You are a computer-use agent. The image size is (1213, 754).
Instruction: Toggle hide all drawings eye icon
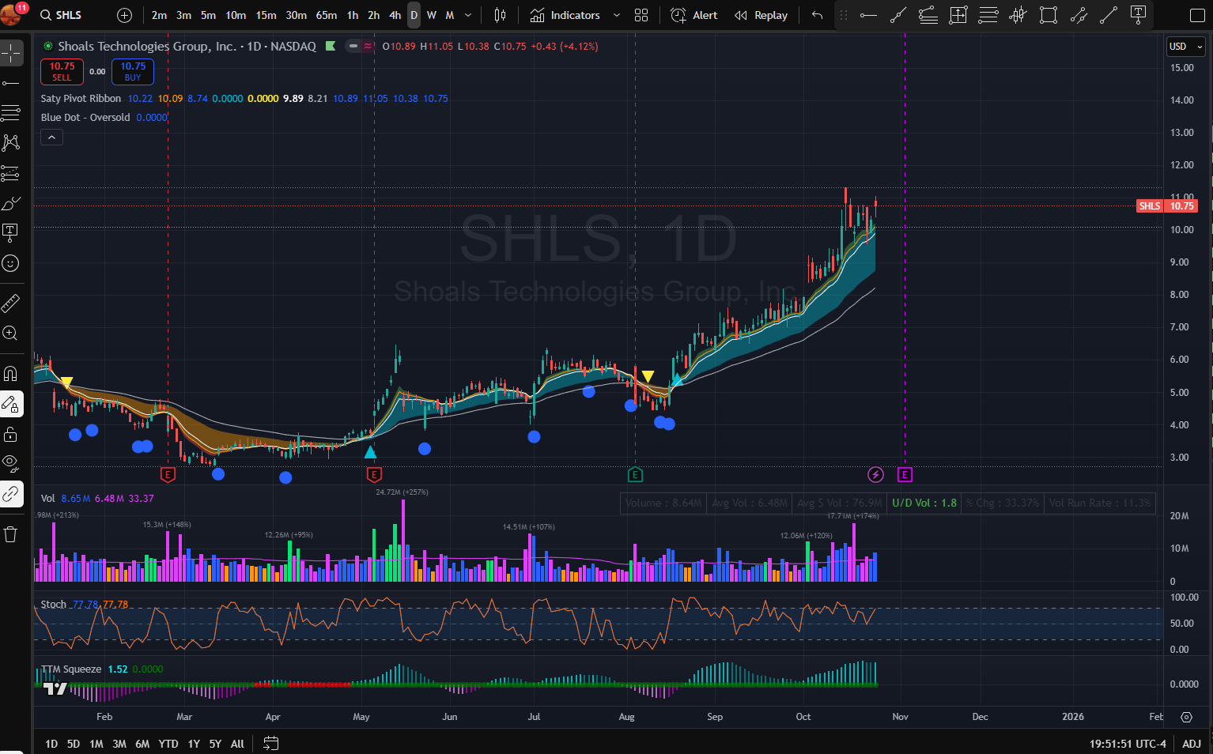[11, 462]
